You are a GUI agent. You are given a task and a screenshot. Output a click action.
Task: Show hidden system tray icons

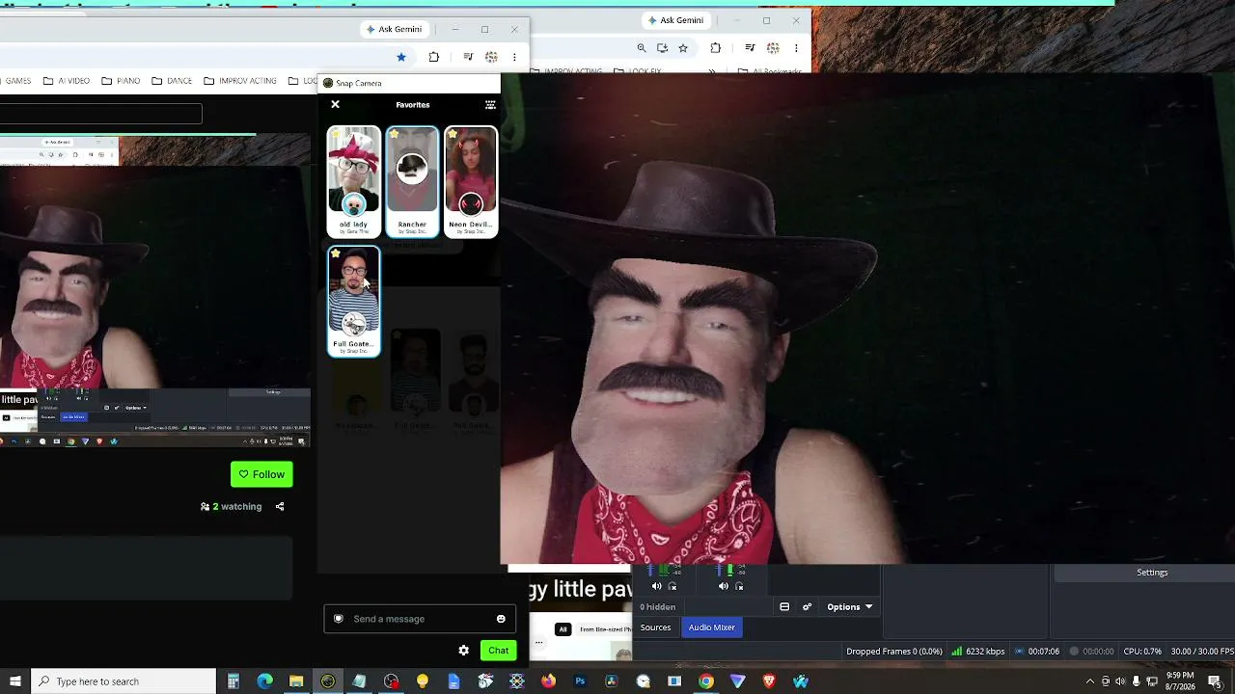coord(1090,681)
